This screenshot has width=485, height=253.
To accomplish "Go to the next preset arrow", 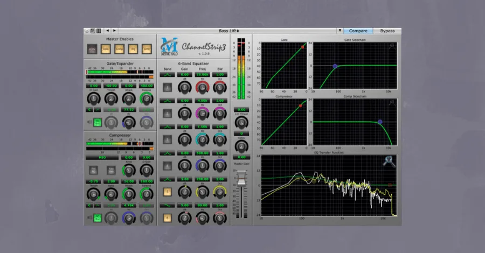I will (114, 31).
